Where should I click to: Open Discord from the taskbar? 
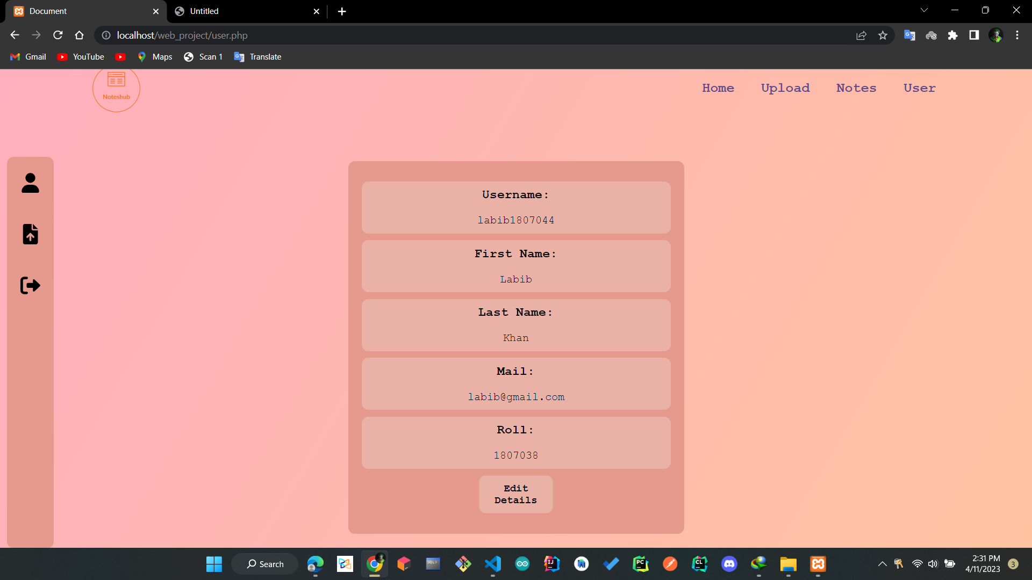[x=729, y=564]
